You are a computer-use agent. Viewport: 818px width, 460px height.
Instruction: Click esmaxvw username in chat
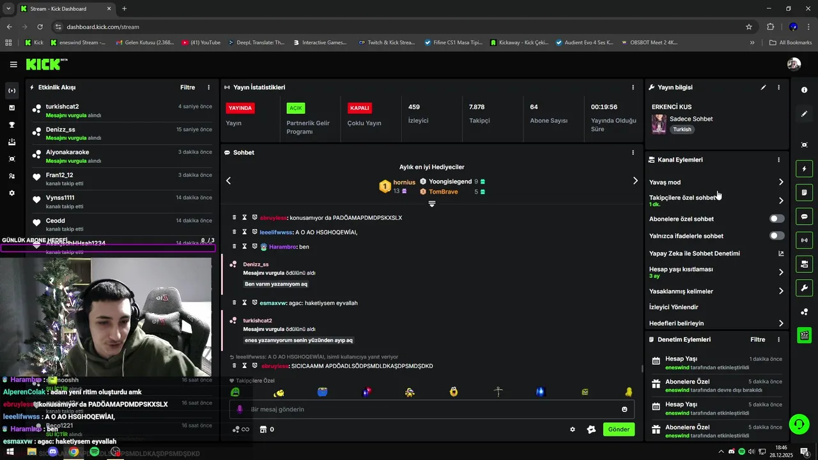[273, 303]
